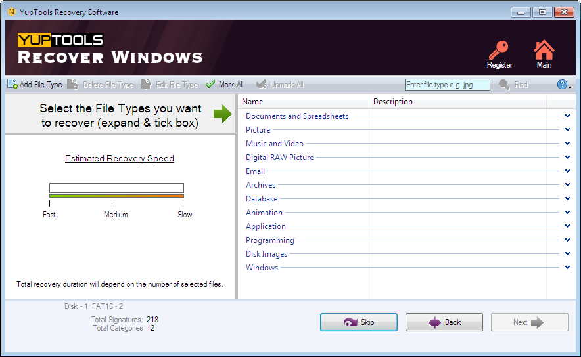Screen dimensions: 581x357
Task: Click the Register key icon
Action: 498,51
